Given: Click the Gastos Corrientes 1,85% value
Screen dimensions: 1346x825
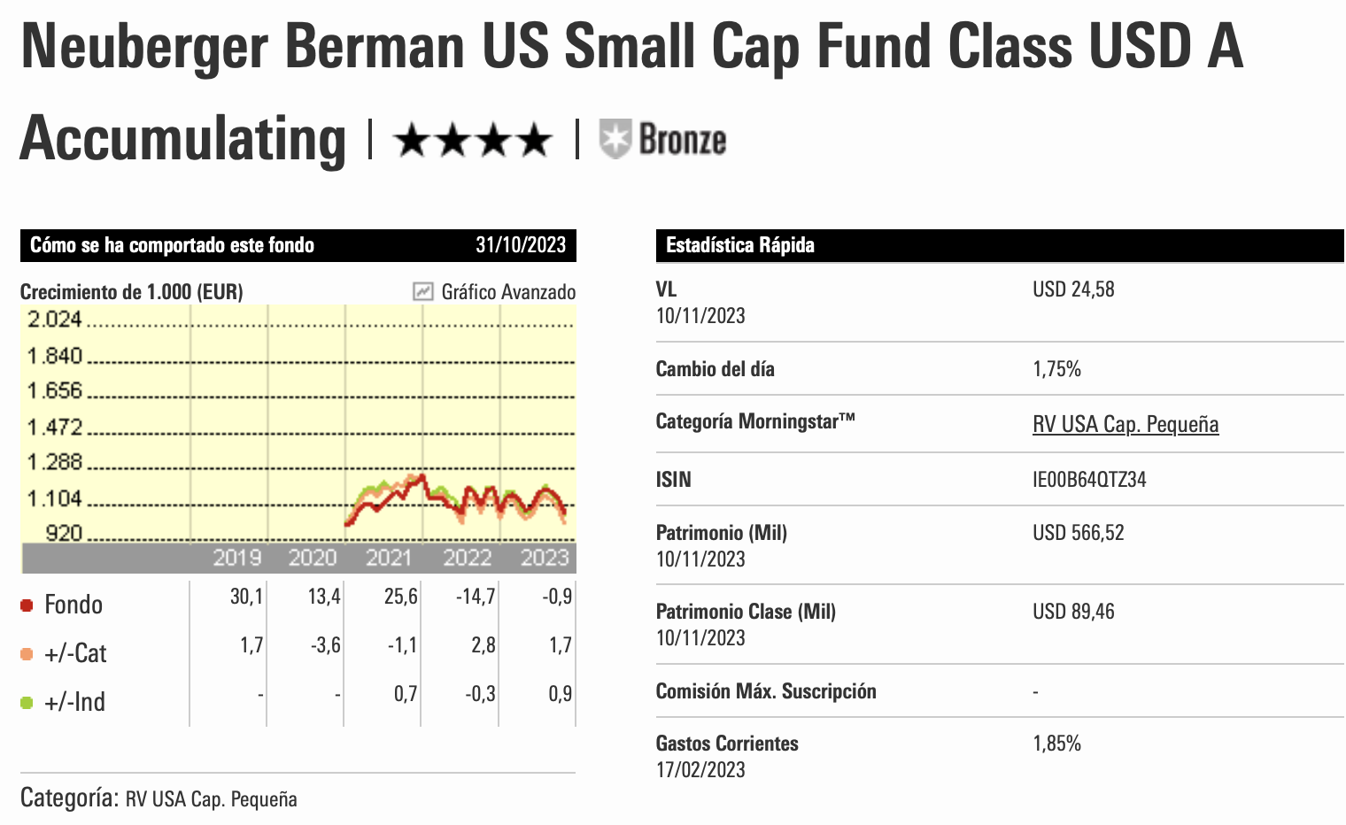Looking at the screenshot, I should point(1056,744).
